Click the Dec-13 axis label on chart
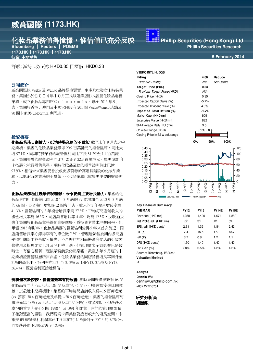 (220, 188)
